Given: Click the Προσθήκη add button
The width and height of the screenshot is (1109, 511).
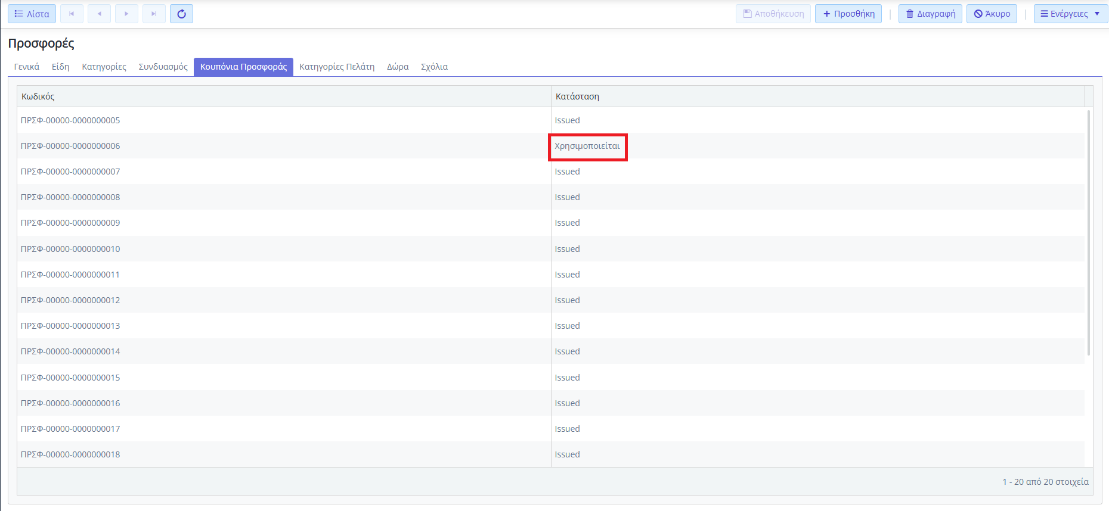Looking at the screenshot, I should [x=848, y=14].
